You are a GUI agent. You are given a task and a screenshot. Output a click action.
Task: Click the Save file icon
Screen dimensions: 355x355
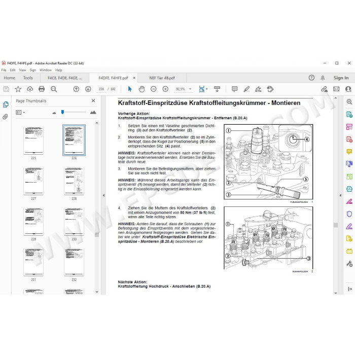6,89
